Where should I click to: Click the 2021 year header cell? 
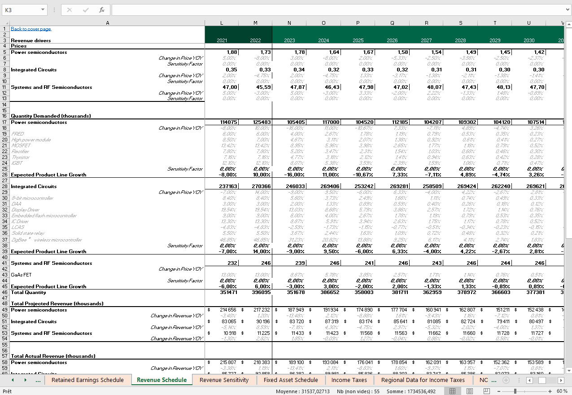222,40
